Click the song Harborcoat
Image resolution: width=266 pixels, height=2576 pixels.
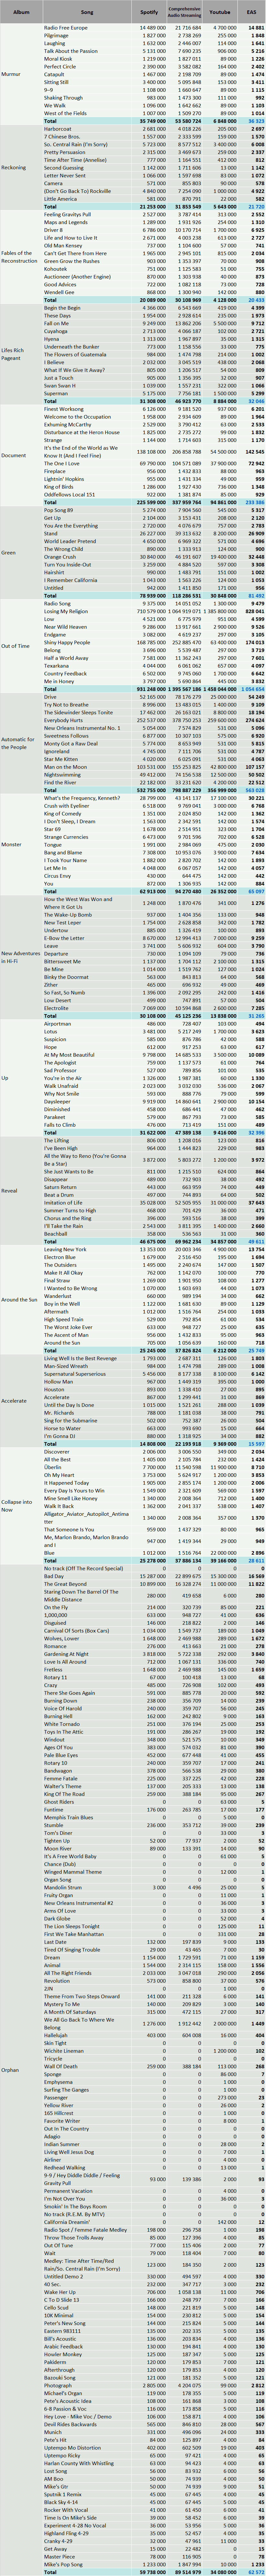point(58,129)
